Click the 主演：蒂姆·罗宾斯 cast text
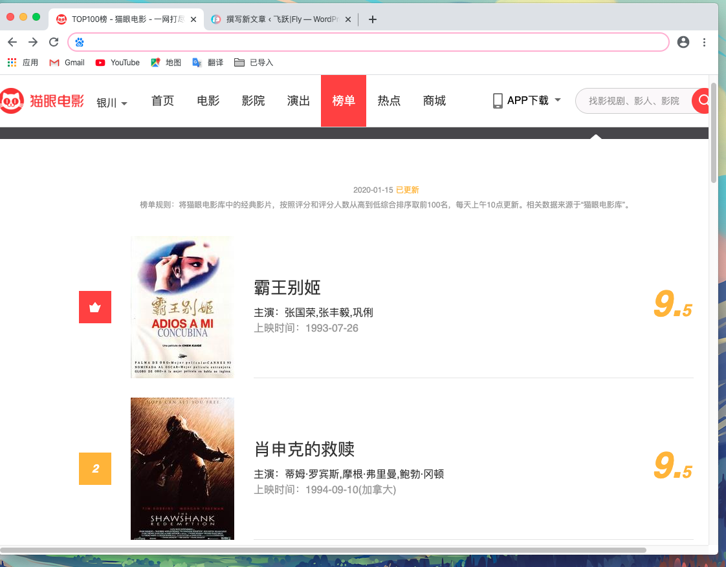This screenshot has width=726, height=567. click(x=349, y=474)
